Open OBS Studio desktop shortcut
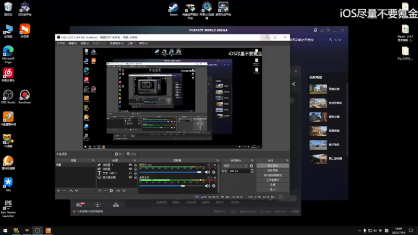Viewport: 418px width, 235px height. tap(8, 97)
